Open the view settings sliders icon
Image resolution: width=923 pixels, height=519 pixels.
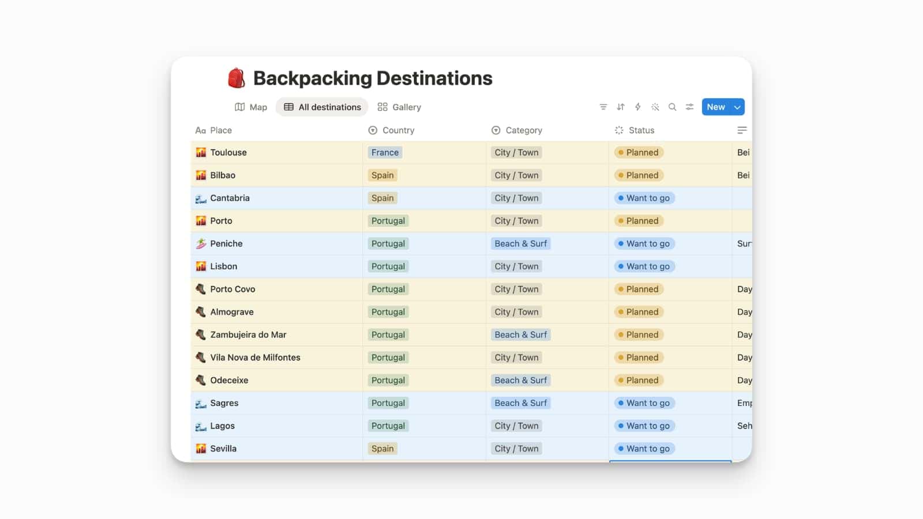[x=690, y=107]
